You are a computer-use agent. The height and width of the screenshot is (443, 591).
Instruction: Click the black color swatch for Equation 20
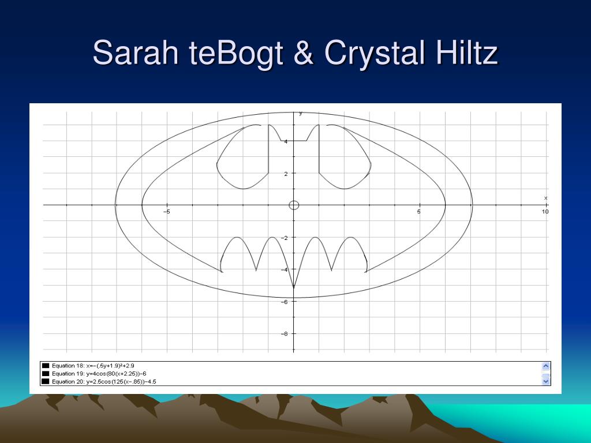click(46, 381)
